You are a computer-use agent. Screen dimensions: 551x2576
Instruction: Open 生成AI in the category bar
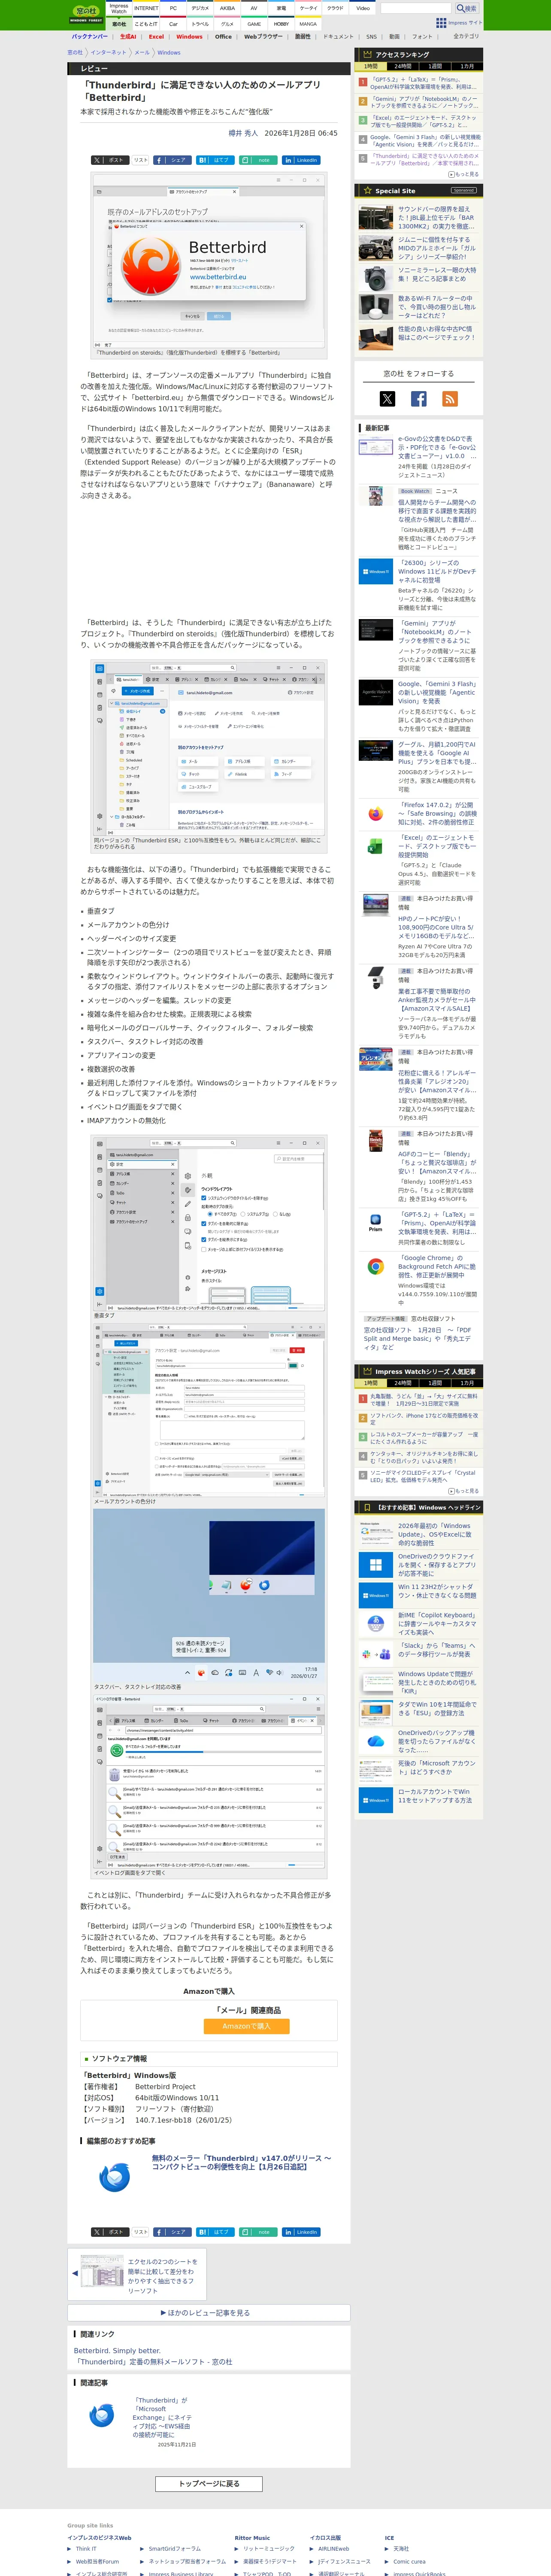(x=128, y=37)
